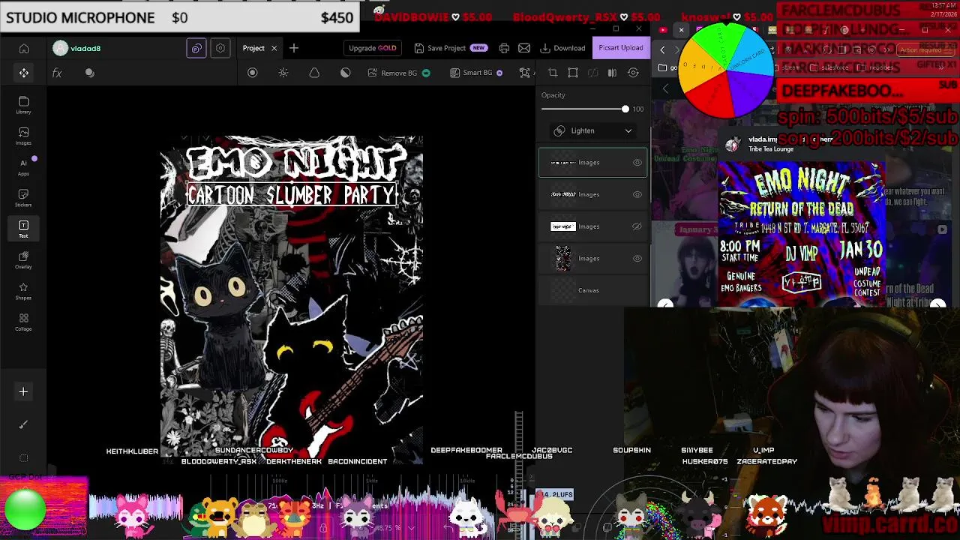Viewport: 960px width, 540px height.
Task: Open Collage in sidebar
Action: pyautogui.click(x=23, y=322)
